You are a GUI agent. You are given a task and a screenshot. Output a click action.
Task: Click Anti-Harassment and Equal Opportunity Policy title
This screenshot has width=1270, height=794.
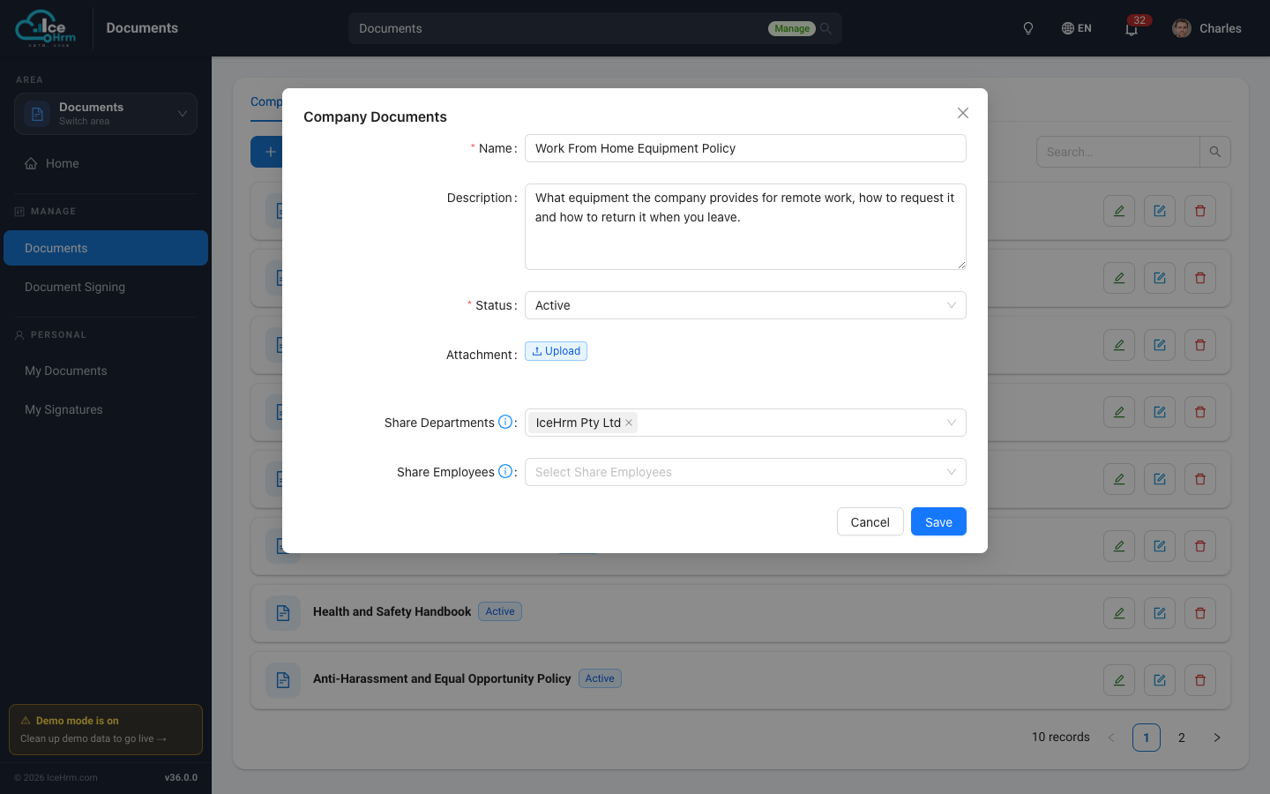tap(442, 678)
